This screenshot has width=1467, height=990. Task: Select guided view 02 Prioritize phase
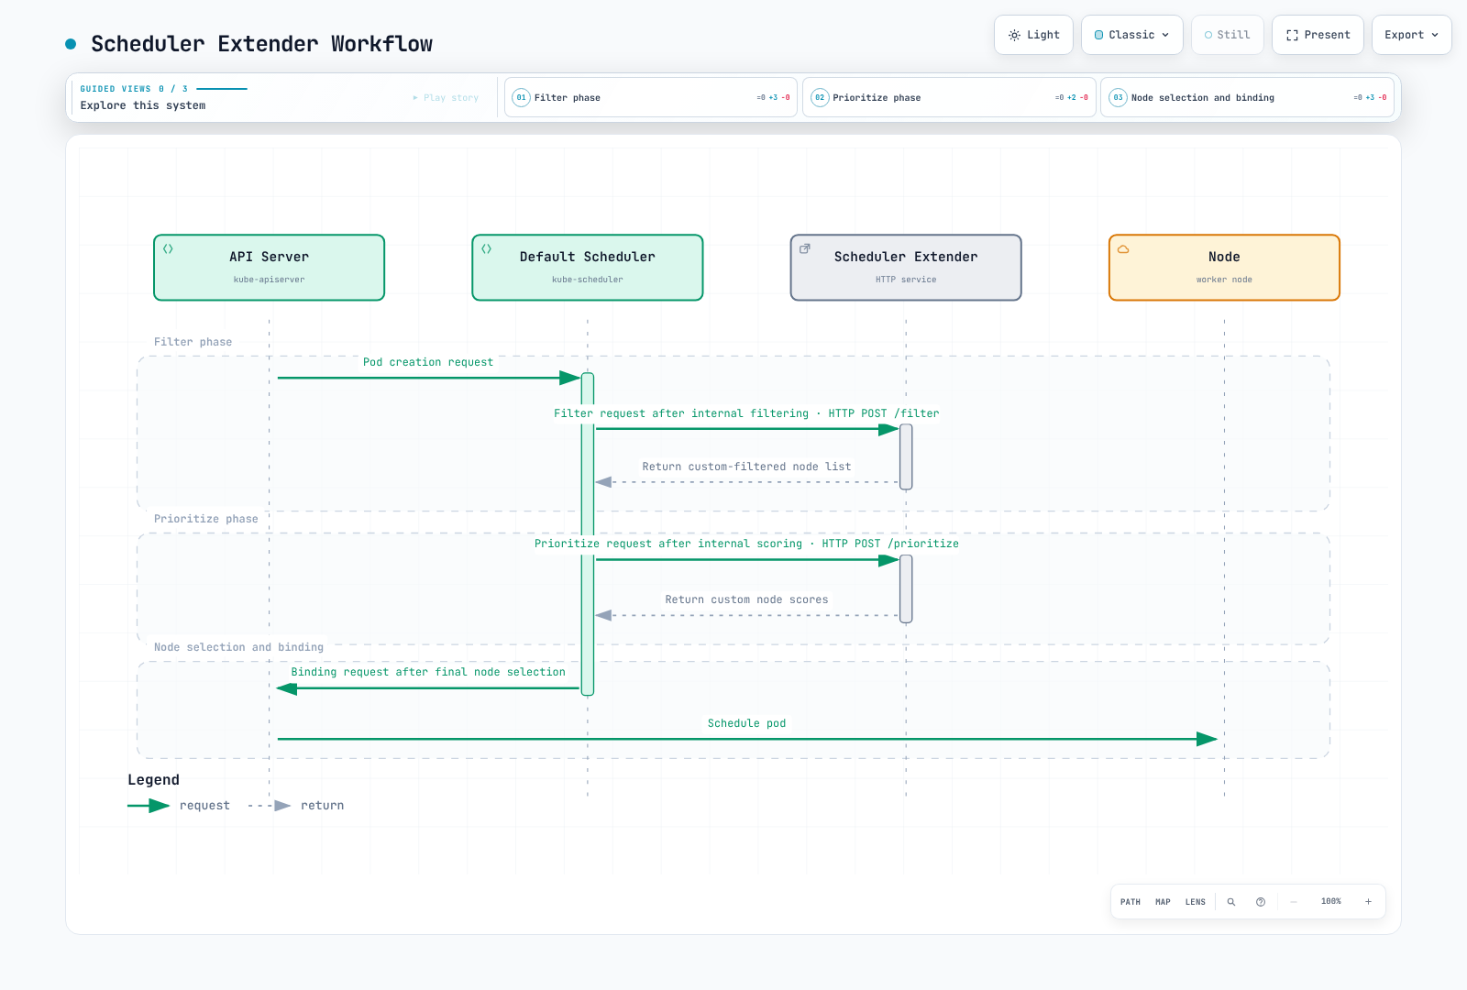pyautogui.click(x=949, y=97)
